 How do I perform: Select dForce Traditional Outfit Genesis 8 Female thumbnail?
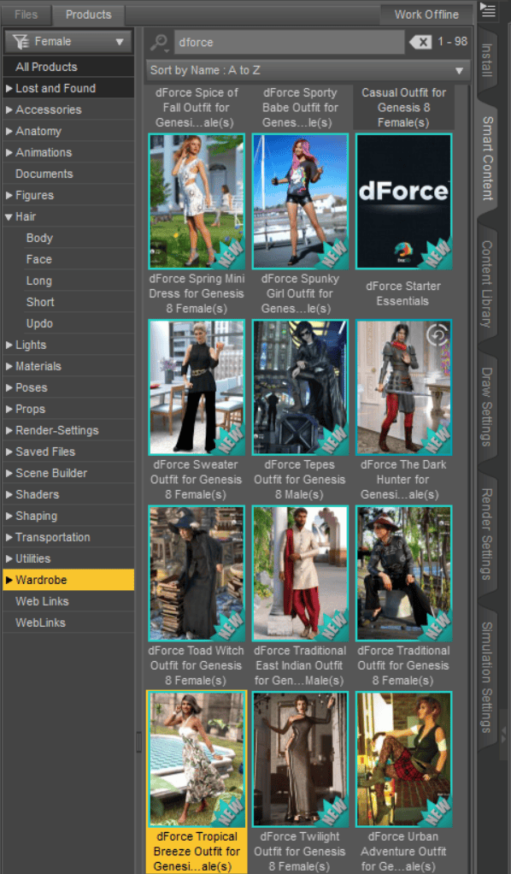tap(403, 574)
